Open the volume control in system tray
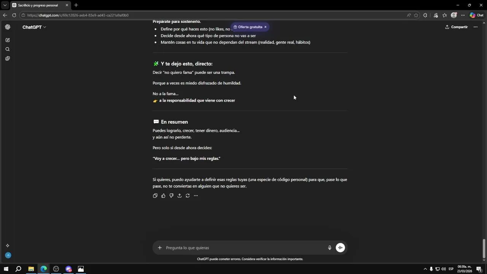Viewport: 487px width, 274px height. 444,269
